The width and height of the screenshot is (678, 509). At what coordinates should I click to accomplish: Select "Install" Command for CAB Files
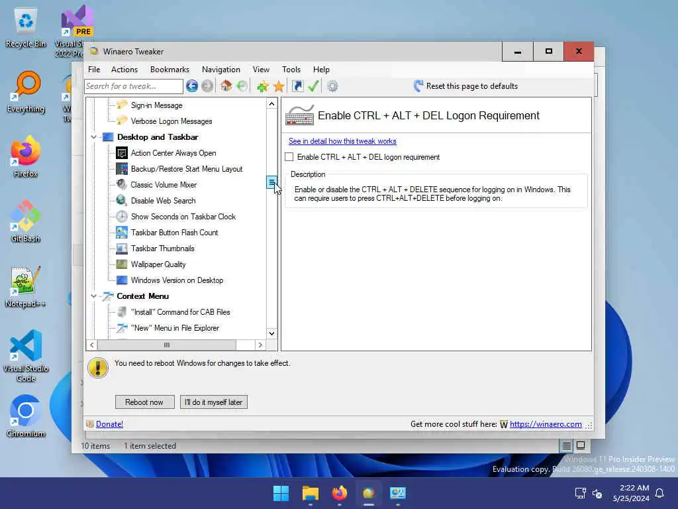click(180, 312)
